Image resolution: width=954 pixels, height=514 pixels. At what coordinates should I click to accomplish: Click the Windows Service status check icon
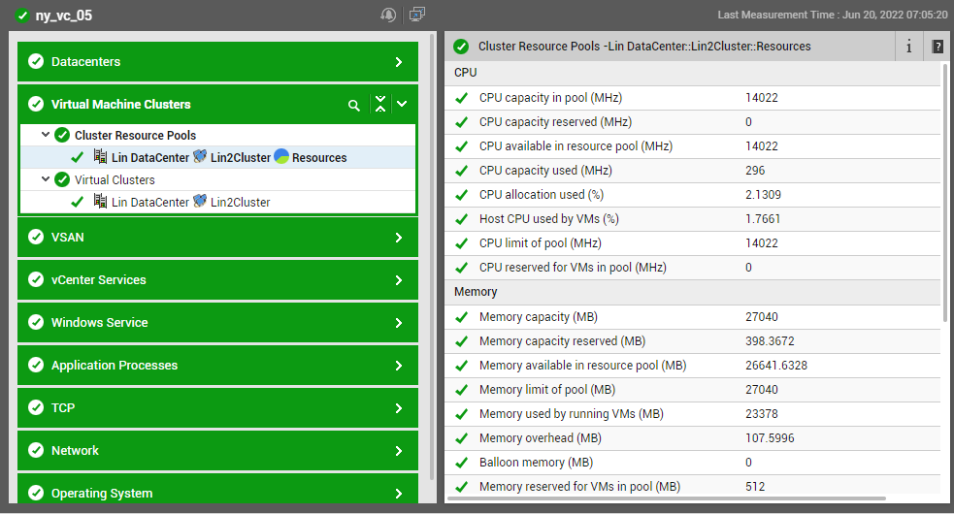(36, 322)
